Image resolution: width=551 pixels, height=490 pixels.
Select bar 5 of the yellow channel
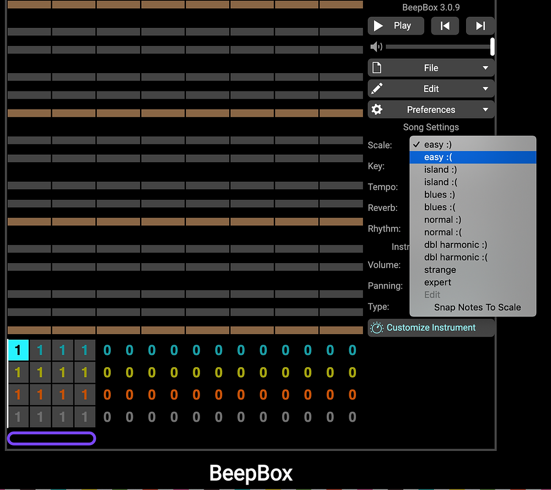[107, 372]
